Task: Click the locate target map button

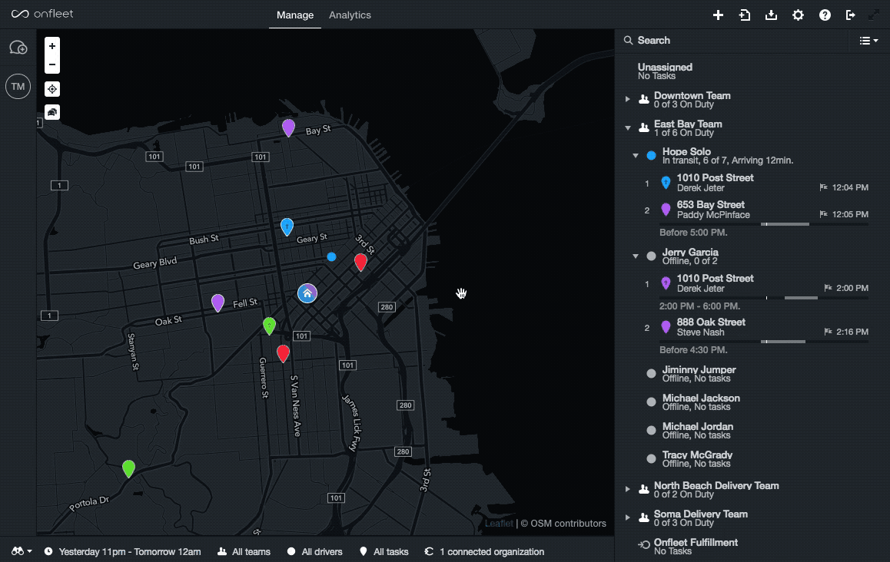Action: 52,89
